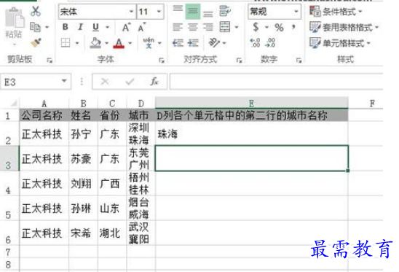The width and height of the screenshot is (399, 272).
Task: Click Increase Decimal icon
Action: (x=255, y=42)
